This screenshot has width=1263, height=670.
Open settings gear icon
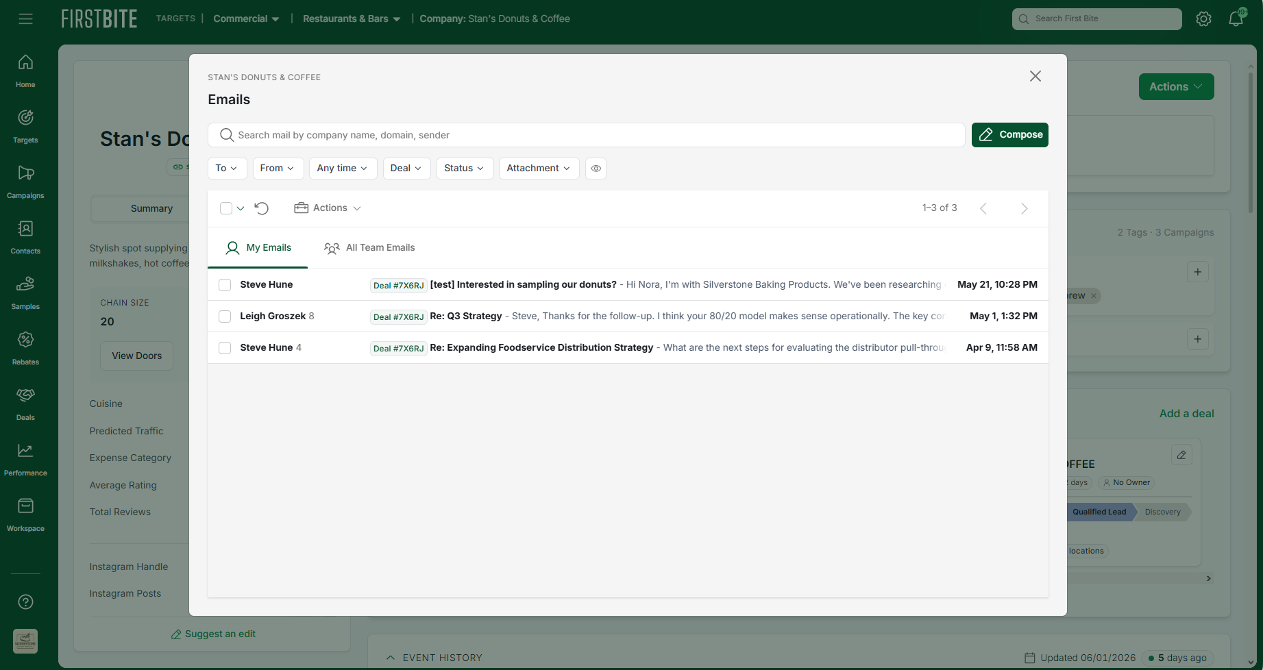[x=1203, y=19]
